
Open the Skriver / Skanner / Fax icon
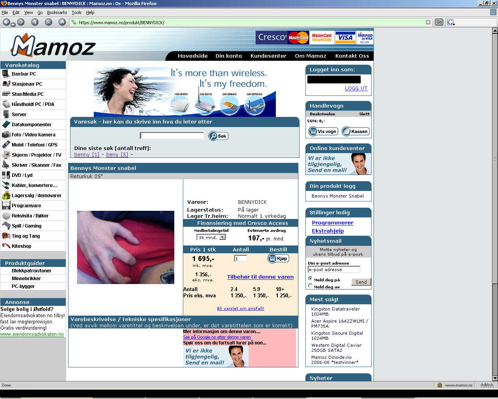(x=6, y=165)
